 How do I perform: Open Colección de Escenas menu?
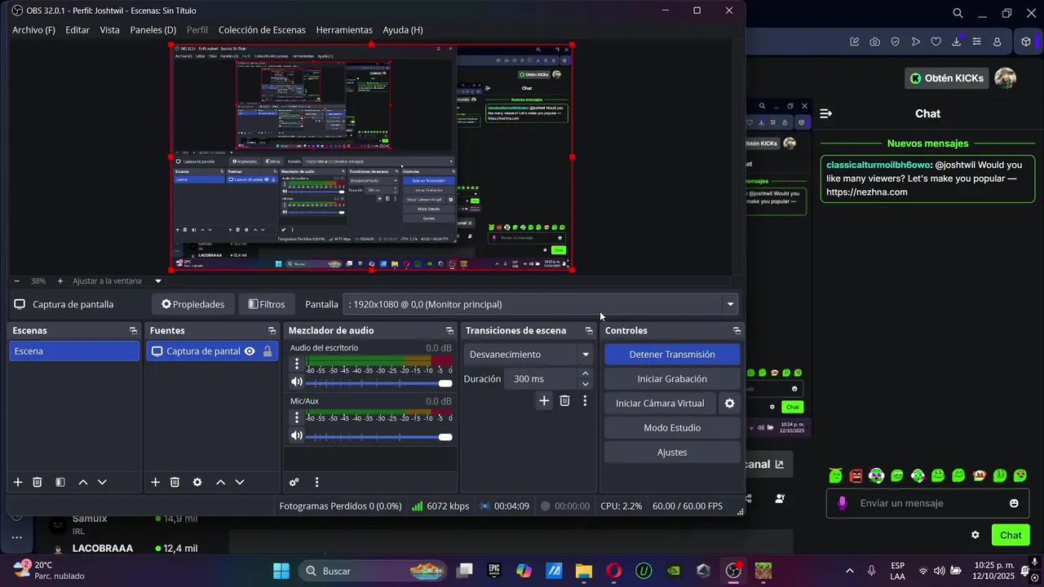[x=262, y=29]
